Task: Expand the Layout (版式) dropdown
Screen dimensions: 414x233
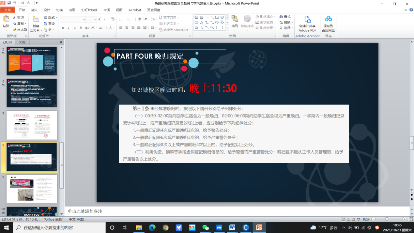Action: [57, 18]
